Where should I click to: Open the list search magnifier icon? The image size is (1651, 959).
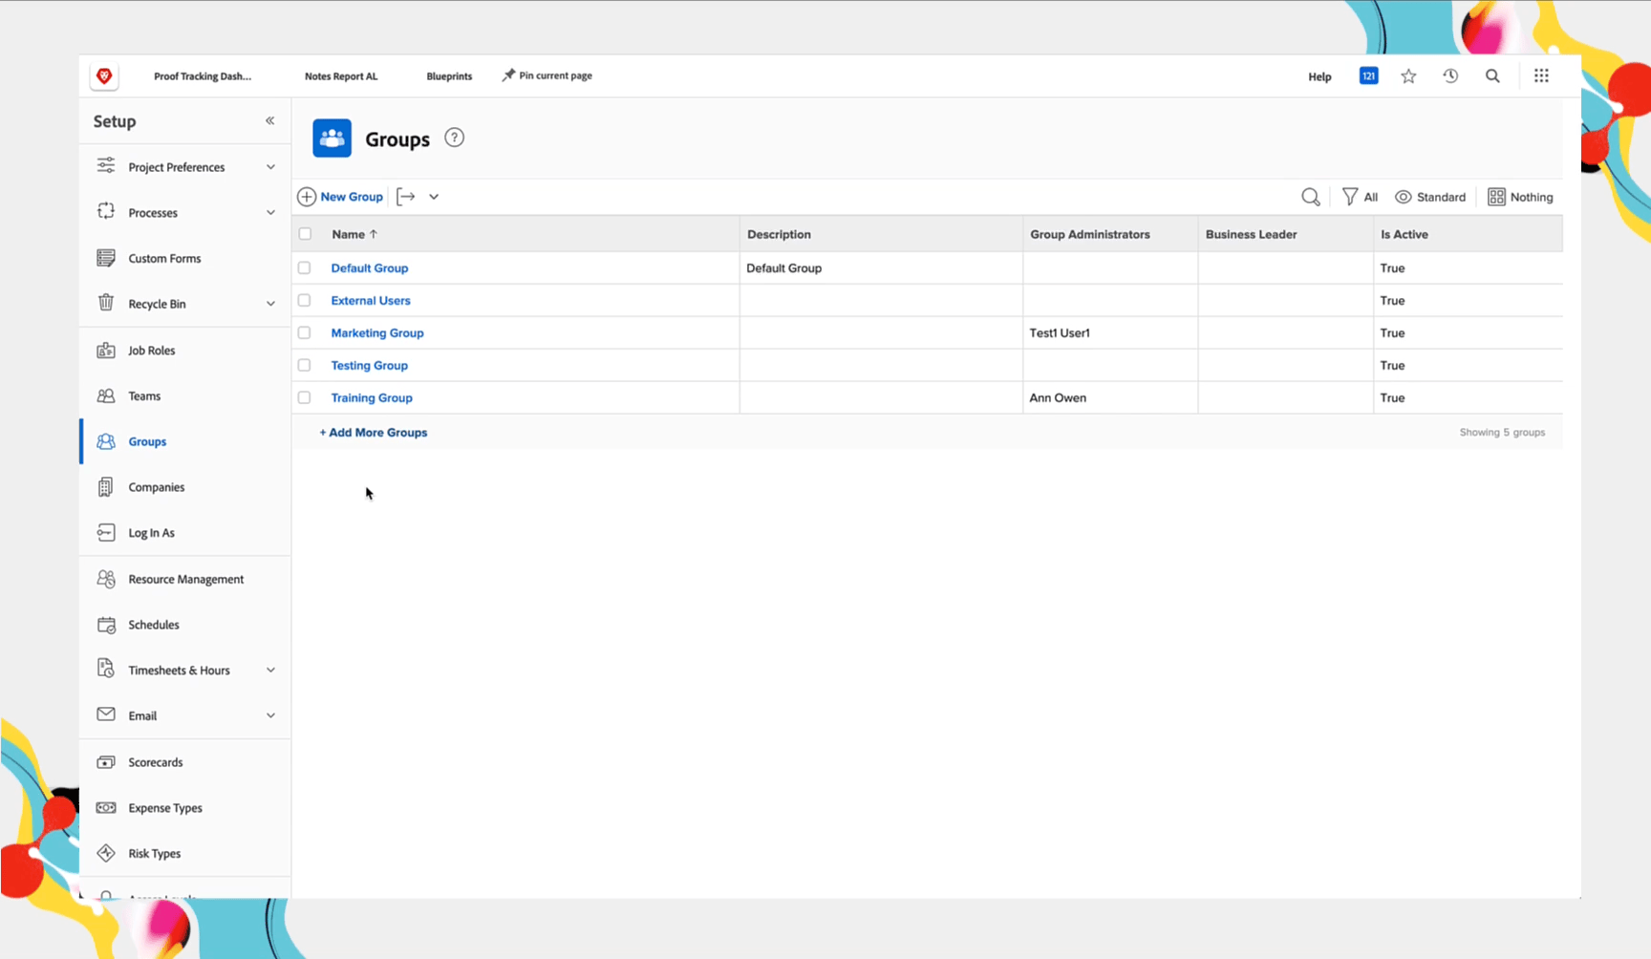(x=1311, y=197)
